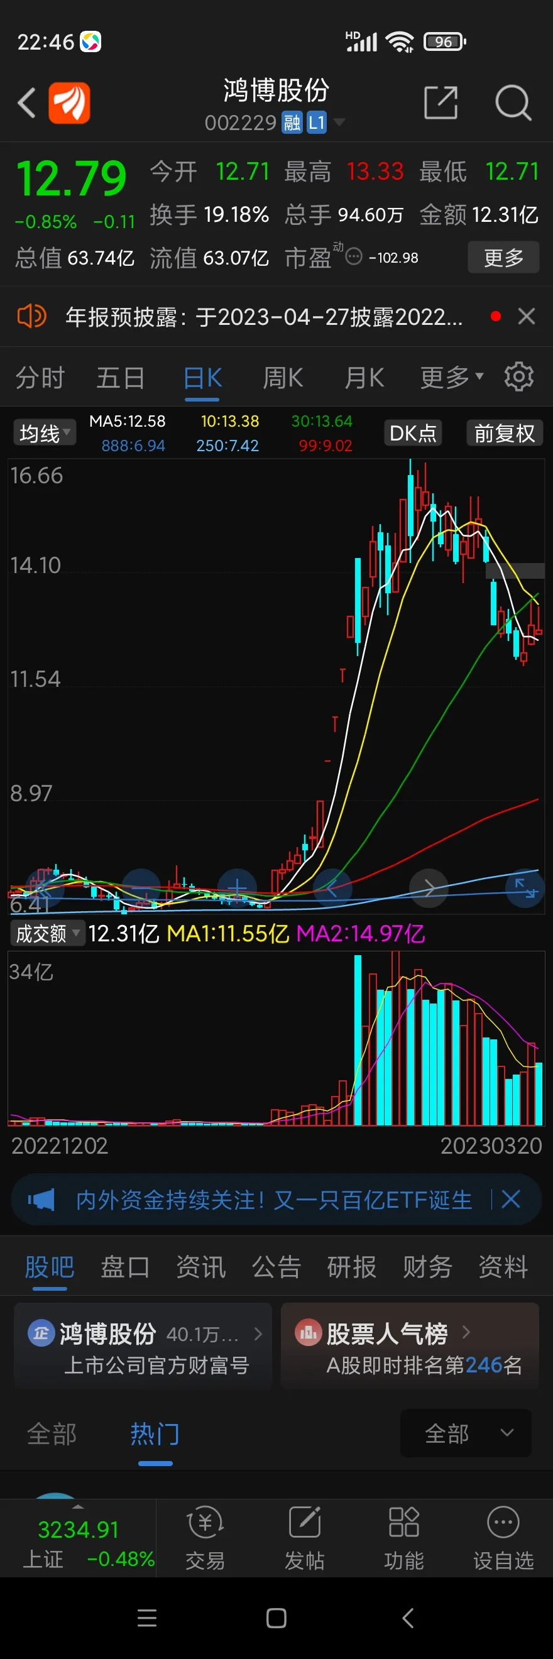Tap the MA5:12.58 value

(128, 421)
